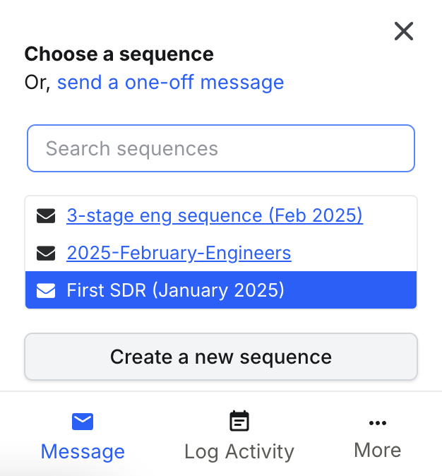The image size is (442, 476).
Task: Switch to the Message tab label
Action: click(83, 451)
